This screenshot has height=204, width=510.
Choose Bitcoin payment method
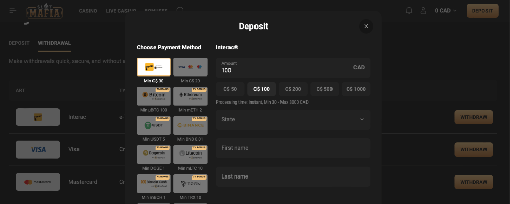(154, 96)
